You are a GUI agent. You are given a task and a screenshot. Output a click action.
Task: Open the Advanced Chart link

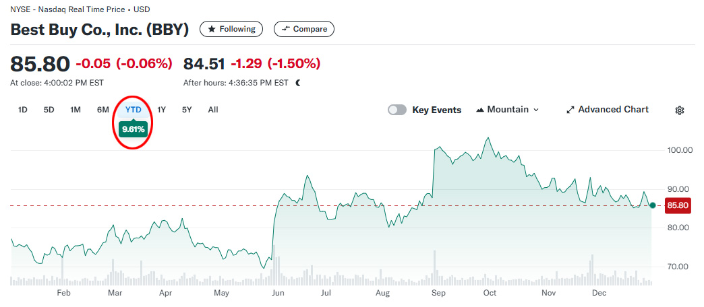pos(608,110)
